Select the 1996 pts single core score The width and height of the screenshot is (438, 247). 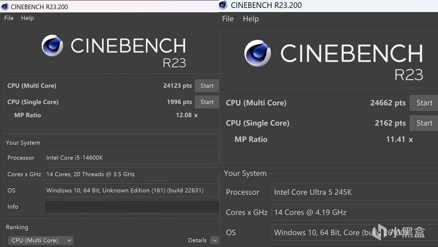pos(179,102)
